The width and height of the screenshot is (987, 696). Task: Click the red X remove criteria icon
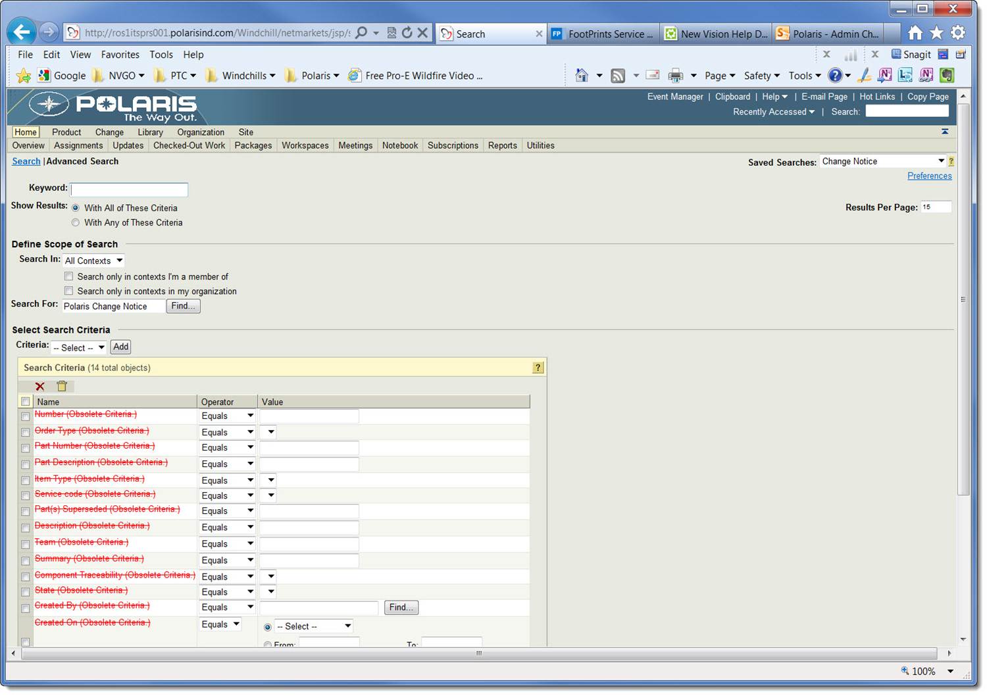(40, 387)
